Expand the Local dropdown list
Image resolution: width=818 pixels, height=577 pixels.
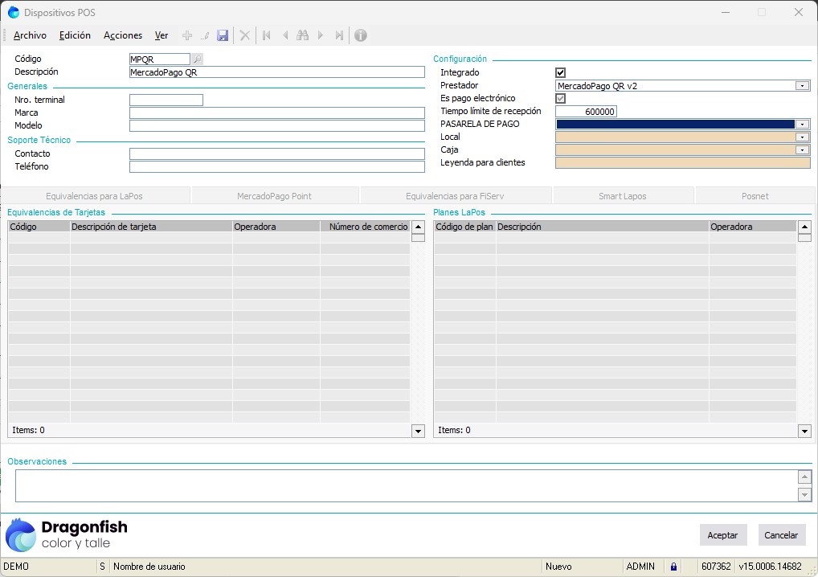(x=802, y=137)
